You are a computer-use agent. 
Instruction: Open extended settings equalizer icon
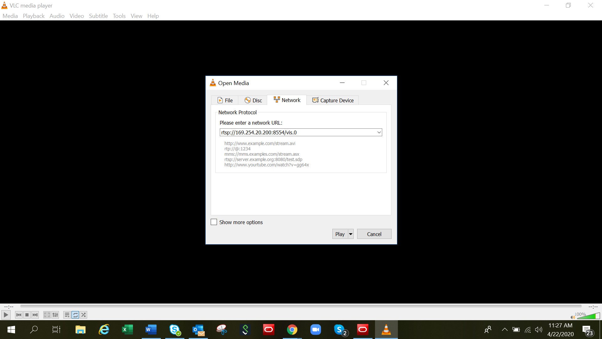pos(55,315)
